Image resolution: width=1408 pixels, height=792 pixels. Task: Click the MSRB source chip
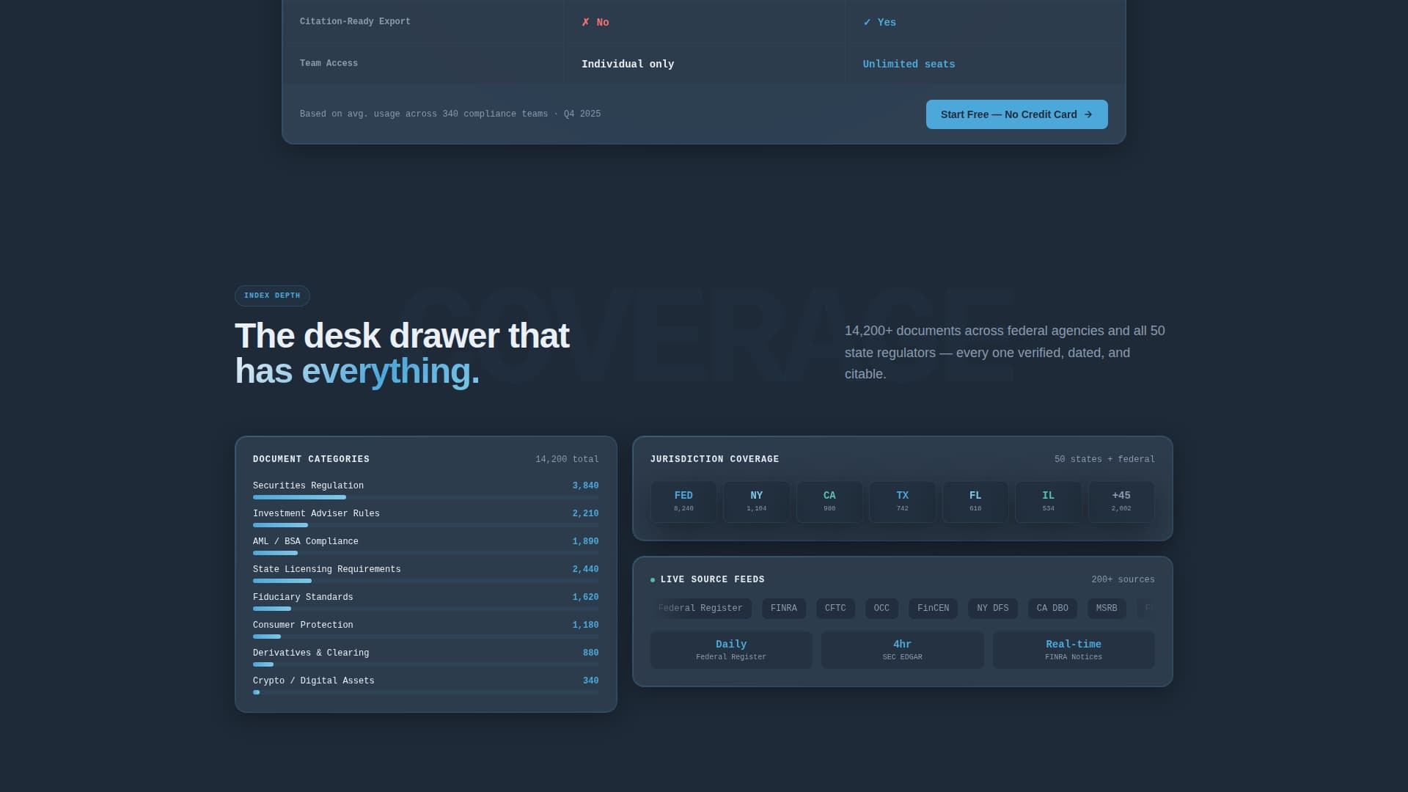click(1107, 609)
